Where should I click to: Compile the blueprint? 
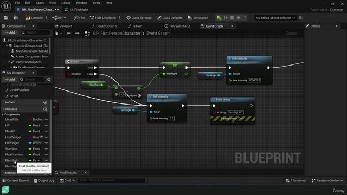click(x=34, y=18)
